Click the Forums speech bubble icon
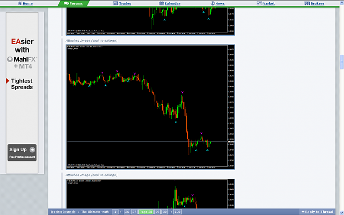 66,3
